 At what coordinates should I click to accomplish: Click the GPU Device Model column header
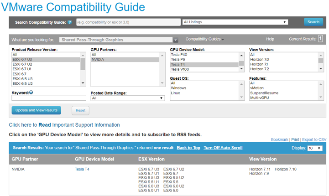pos(94,159)
